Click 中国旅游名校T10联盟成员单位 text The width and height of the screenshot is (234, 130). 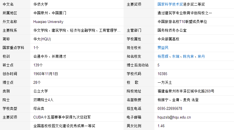point(182,22)
